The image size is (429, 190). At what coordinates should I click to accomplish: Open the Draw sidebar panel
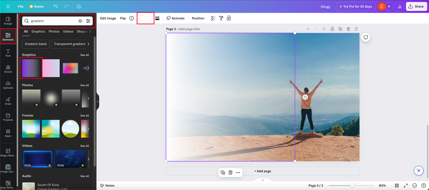[x=8, y=101]
